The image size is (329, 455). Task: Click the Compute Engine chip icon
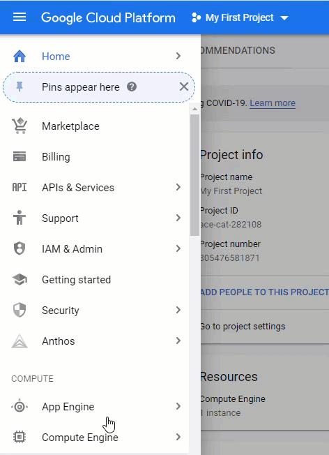(x=20, y=437)
